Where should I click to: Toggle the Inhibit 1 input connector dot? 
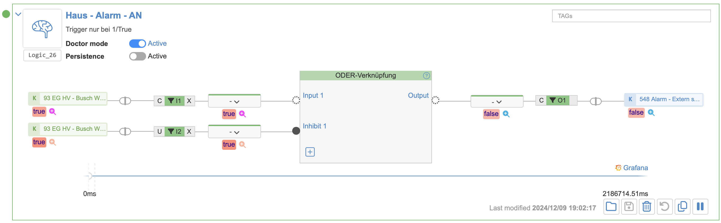(x=296, y=131)
